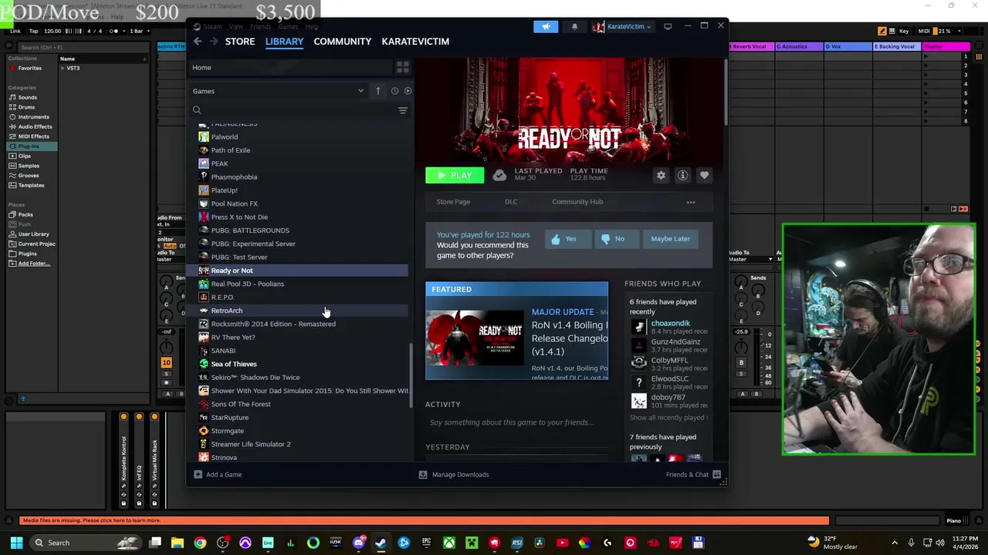Click missing media files warning bar
This screenshot has height=555, width=988.
(x=425, y=520)
